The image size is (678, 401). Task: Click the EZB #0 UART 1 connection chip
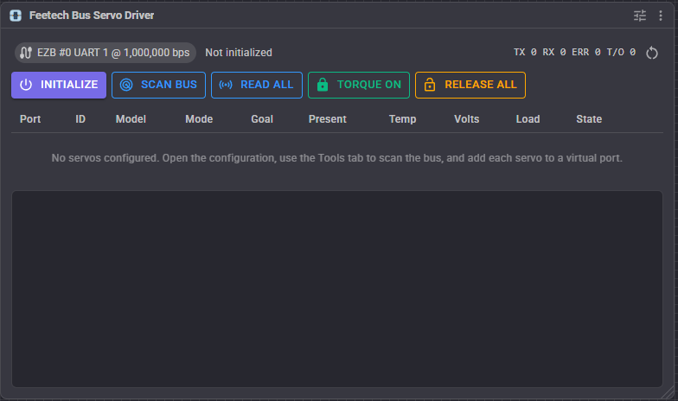coord(106,53)
